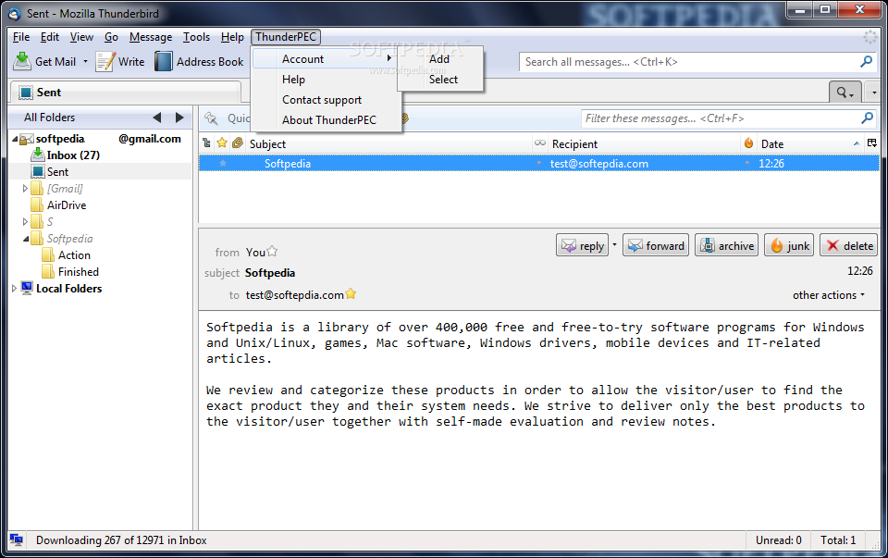Open the Address Book
The height and width of the screenshot is (558, 888).
pyautogui.click(x=199, y=61)
